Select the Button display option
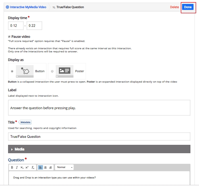This screenshot has height=186, width=199. [x=12, y=71]
